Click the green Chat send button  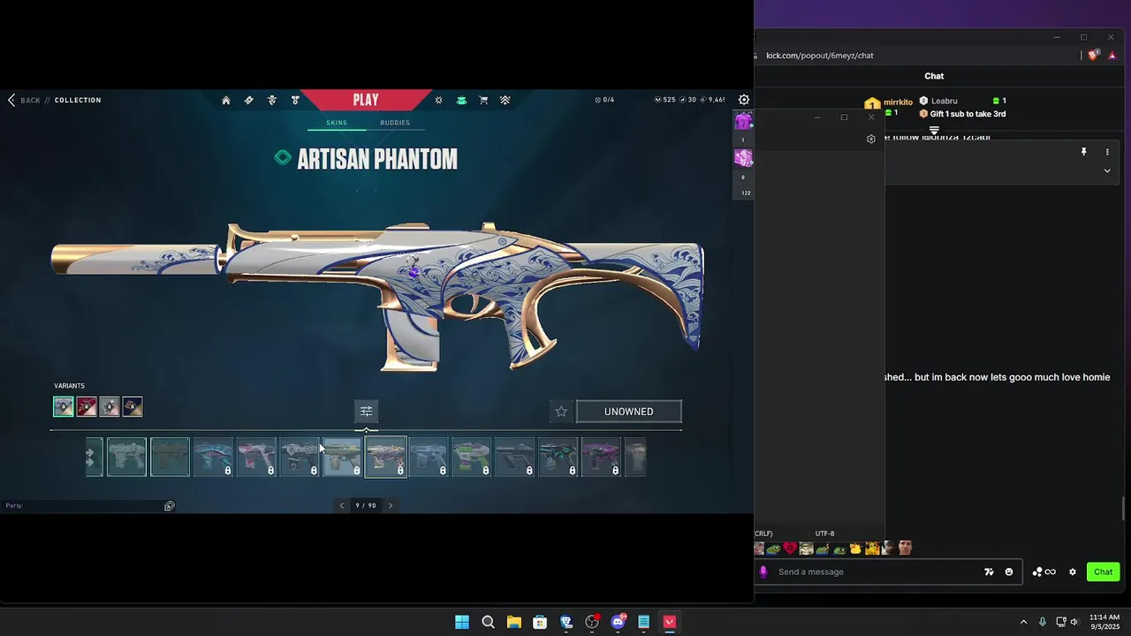1104,572
